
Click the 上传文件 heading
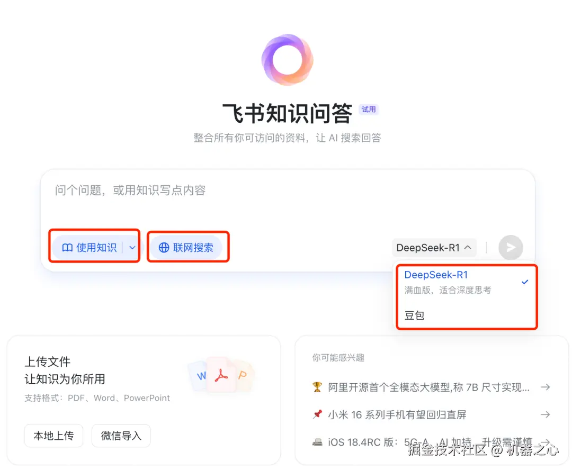tap(48, 361)
